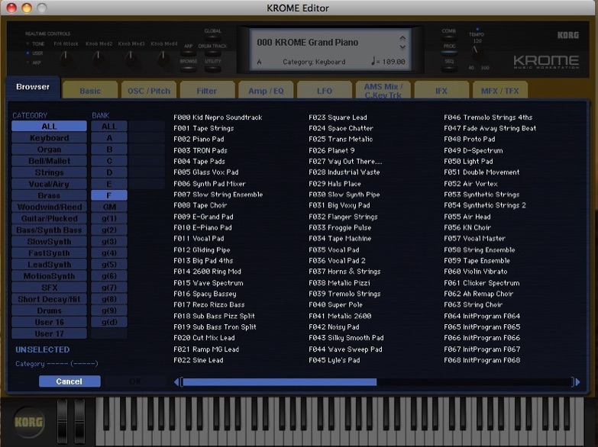Click the round KORG logo button
This screenshot has width=598, height=447.
[x=28, y=423]
